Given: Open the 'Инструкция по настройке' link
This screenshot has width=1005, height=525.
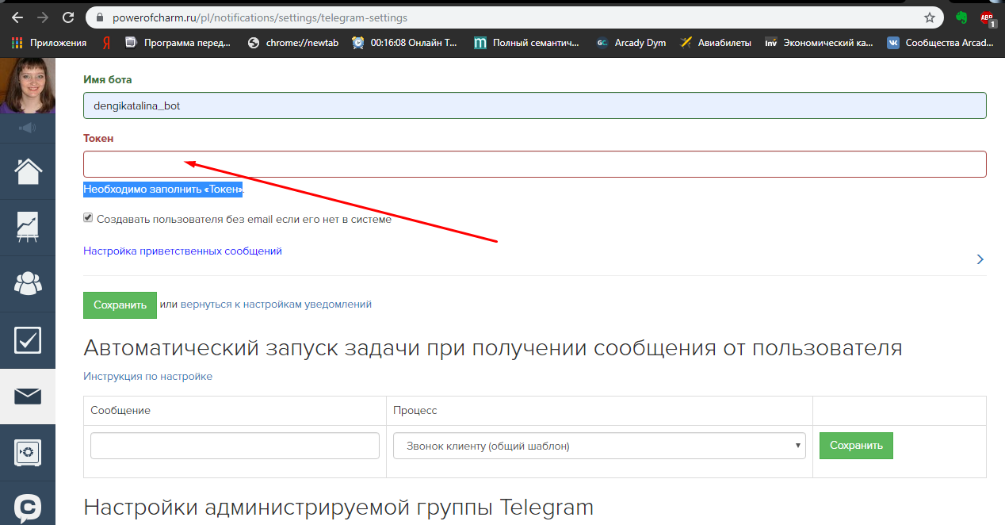Looking at the screenshot, I should click(147, 376).
